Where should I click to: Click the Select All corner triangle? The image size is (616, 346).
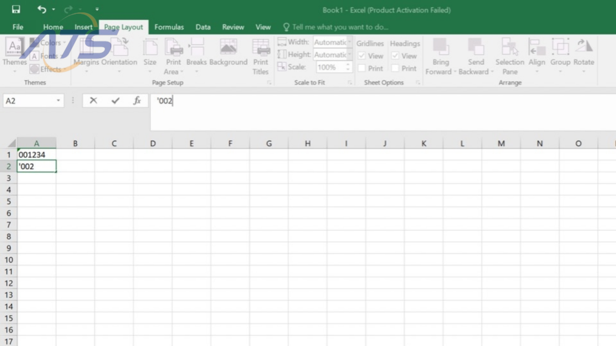(12, 144)
